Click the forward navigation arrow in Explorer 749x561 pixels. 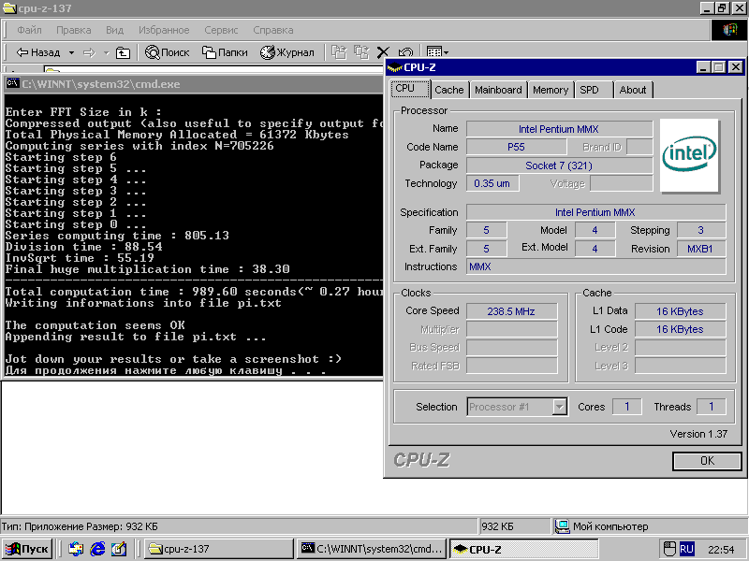click(x=89, y=52)
